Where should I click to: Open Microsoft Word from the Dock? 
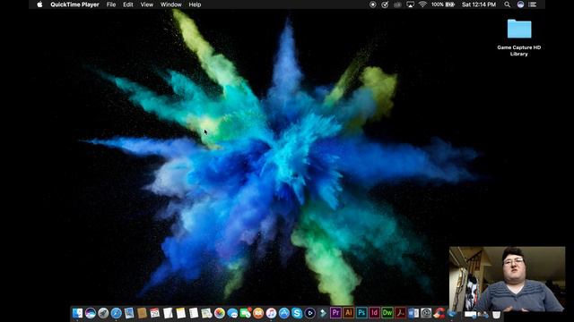pos(413,313)
